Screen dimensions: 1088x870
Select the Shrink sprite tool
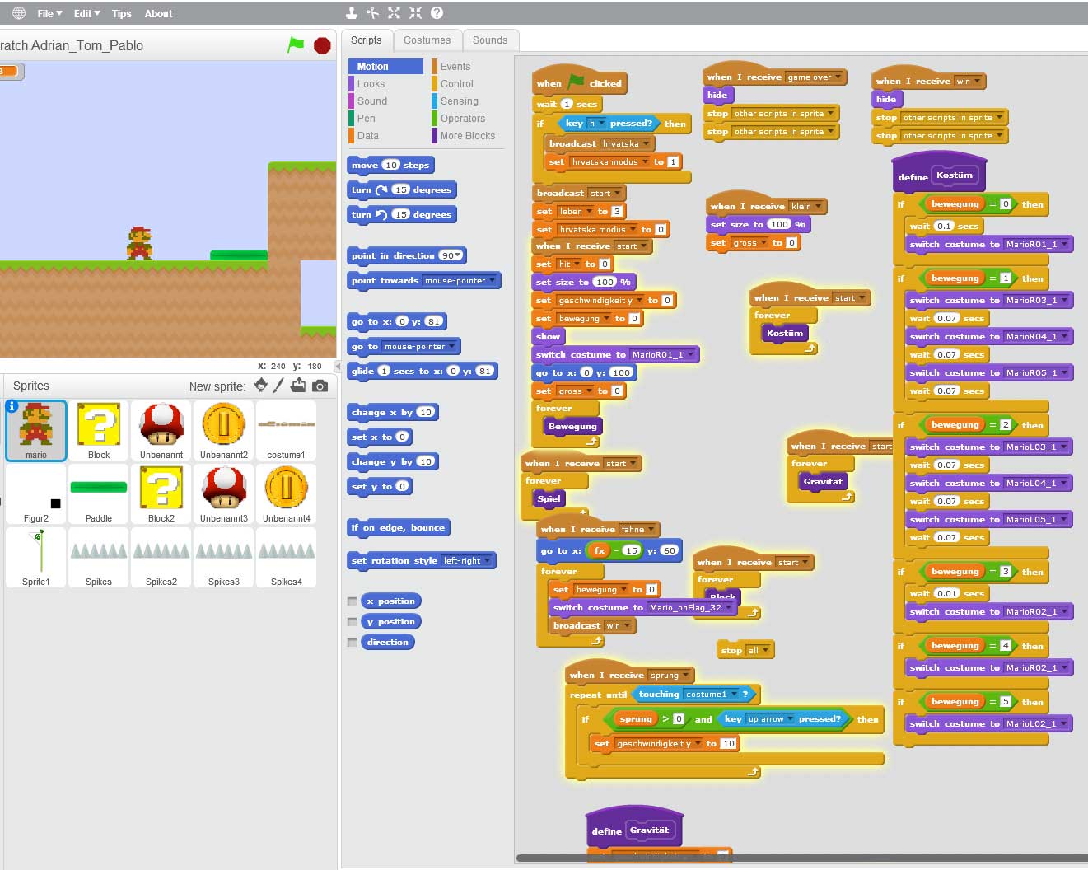coord(415,12)
